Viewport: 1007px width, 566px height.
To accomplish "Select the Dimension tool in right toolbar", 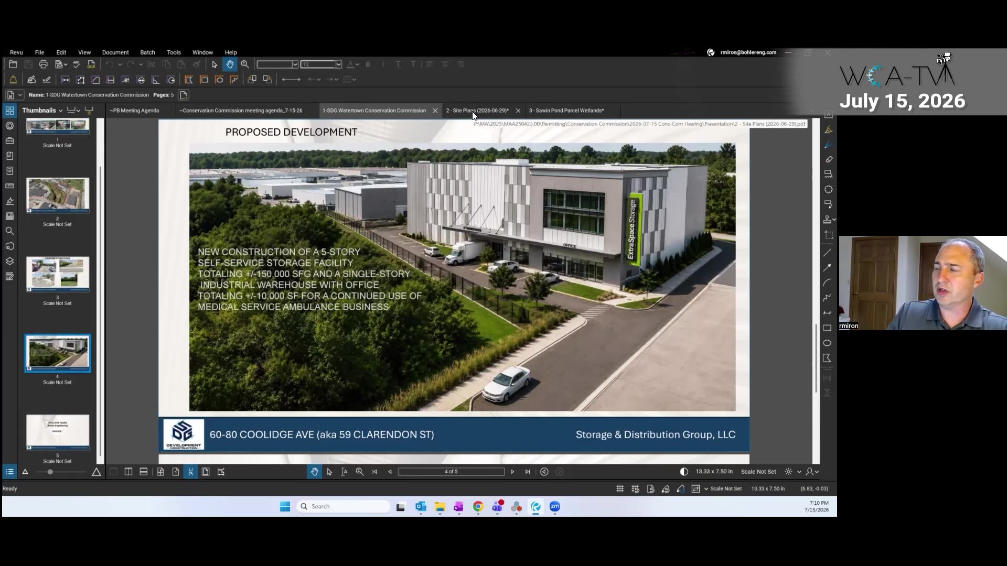I will click(x=827, y=313).
